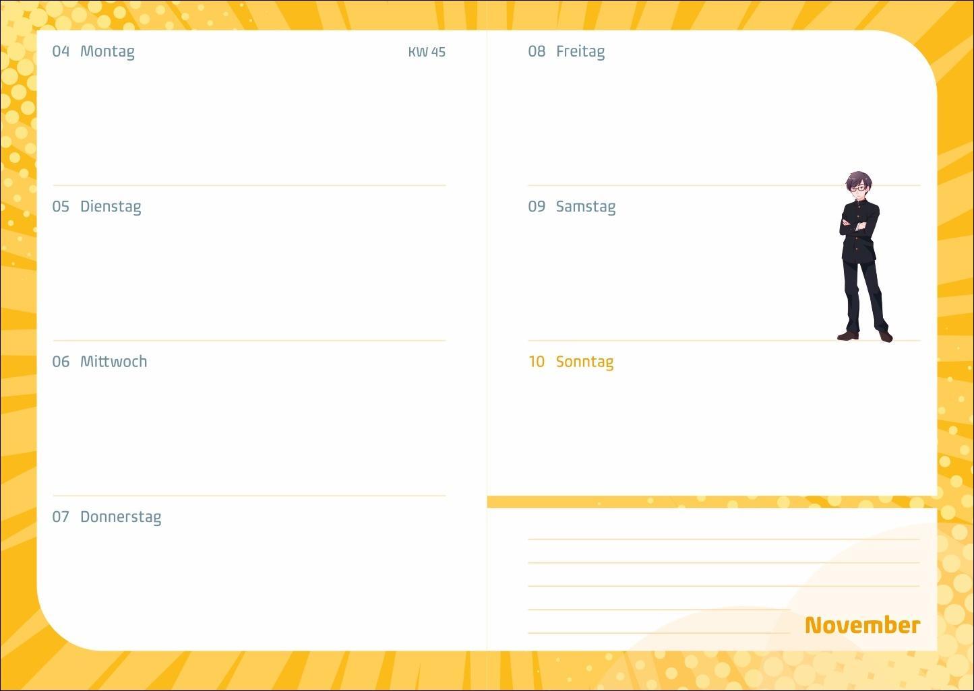
Task: Select the date number 04
Action: point(61,51)
